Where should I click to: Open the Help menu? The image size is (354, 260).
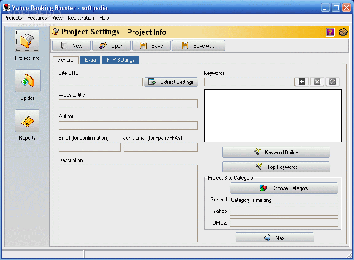coord(104,18)
